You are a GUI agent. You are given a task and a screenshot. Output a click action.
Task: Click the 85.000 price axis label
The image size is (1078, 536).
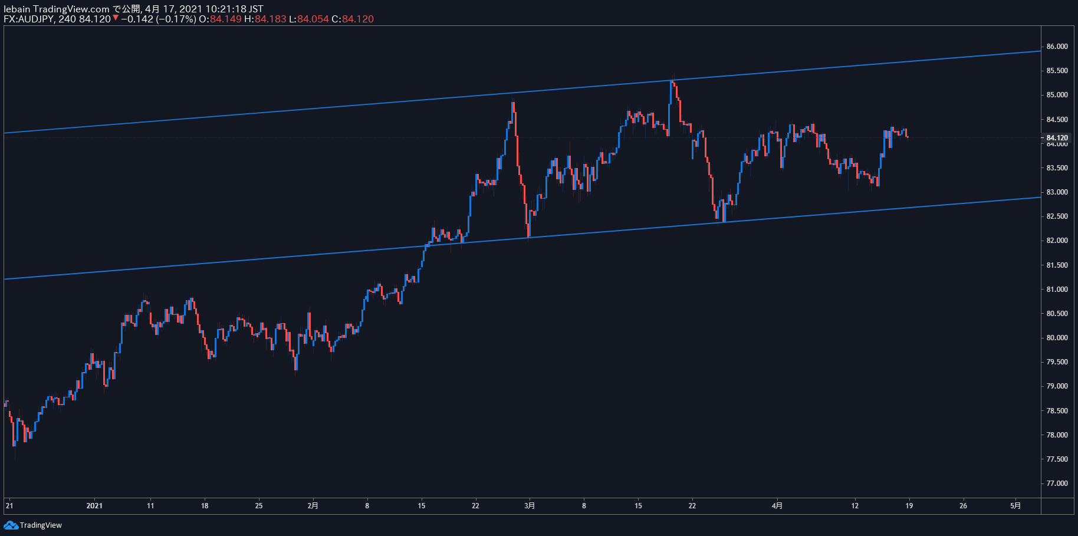[x=1057, y=95]
